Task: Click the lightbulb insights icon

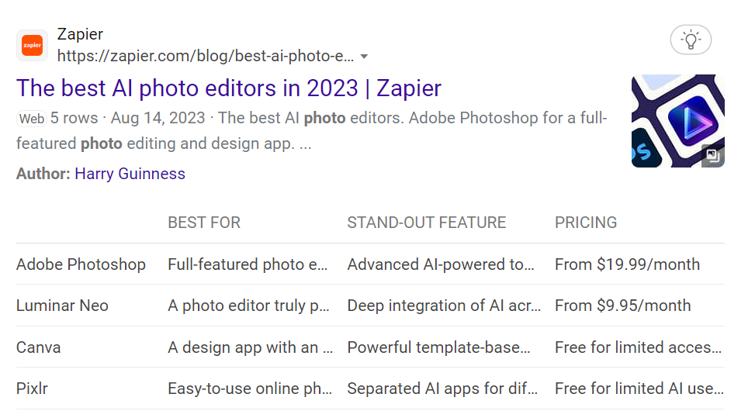Action: 691,40
